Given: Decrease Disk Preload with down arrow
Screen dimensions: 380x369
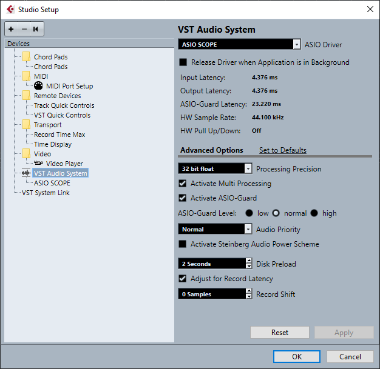Looking at the screenshot, I should point(249,266).
